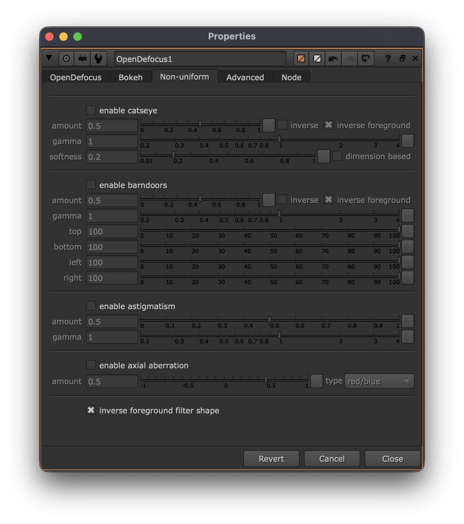Screen dimensions: 464x524
Task: Enable the barndoors checkbox
Action: (91, 185)
